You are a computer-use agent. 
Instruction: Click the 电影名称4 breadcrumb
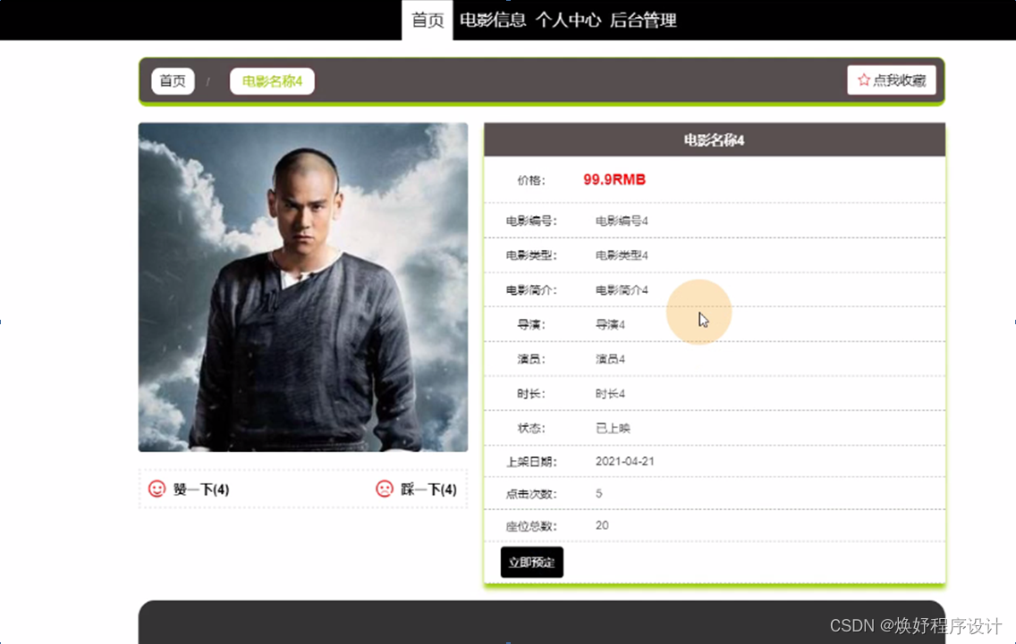click(272, 81)
